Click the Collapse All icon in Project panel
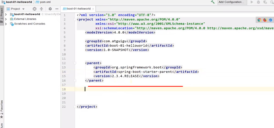Viewport: 274px width, 128px height. 42,9
